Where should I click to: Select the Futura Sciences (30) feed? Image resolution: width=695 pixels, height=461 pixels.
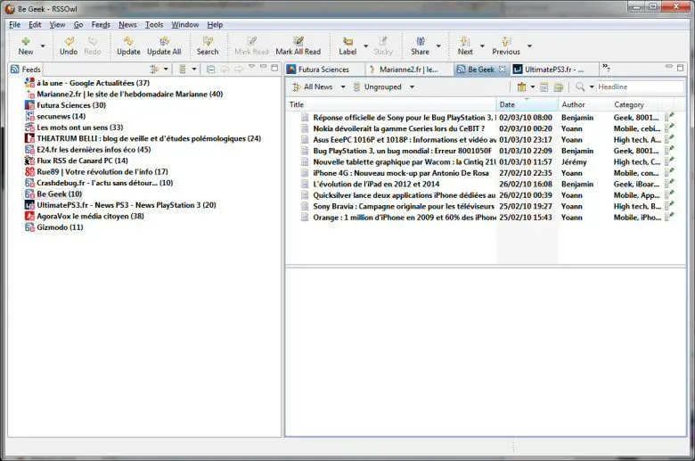(65, 105)
